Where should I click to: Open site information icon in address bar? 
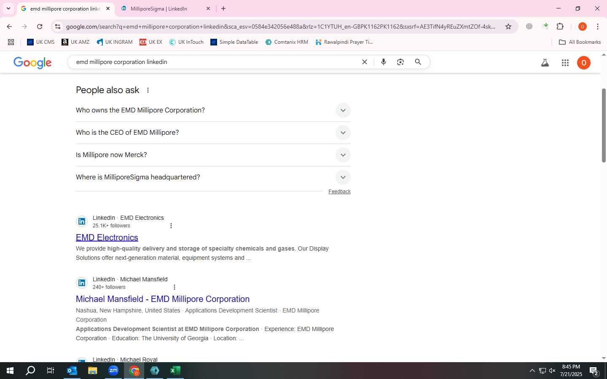coord(58,27)
